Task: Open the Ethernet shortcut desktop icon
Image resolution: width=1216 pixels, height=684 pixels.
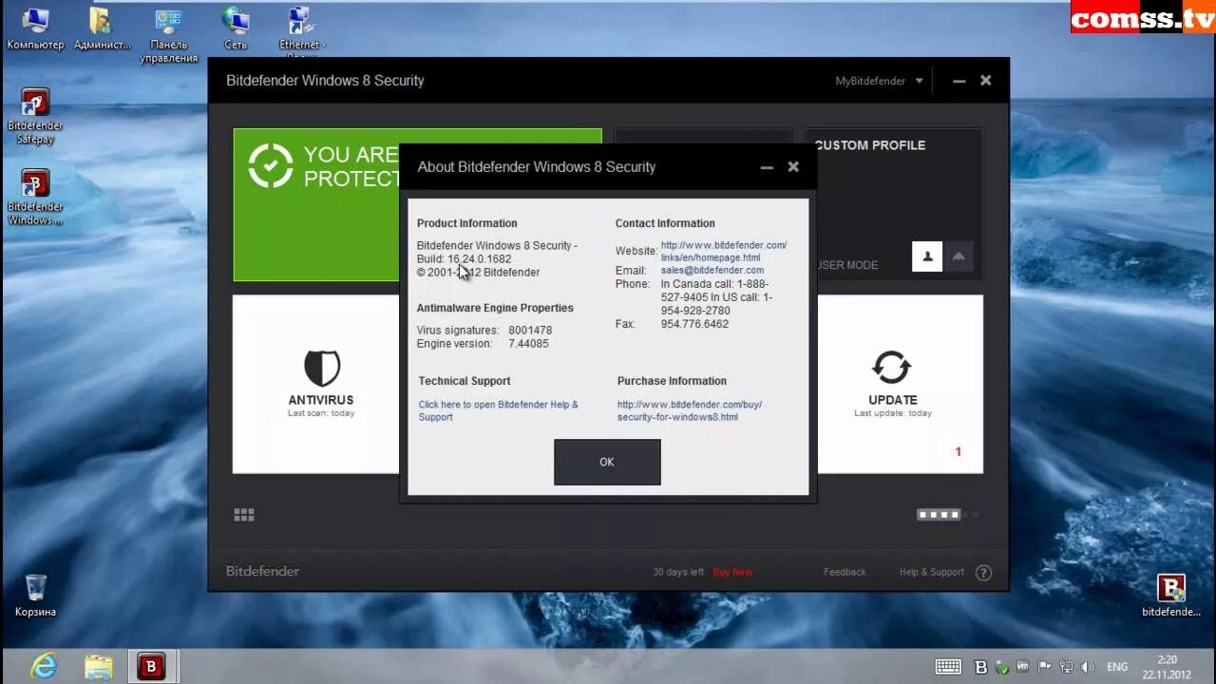Action: 302,31
